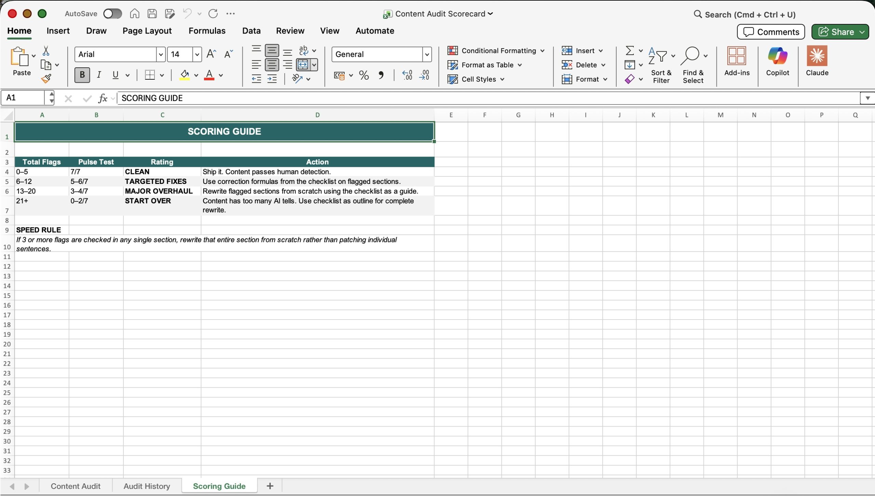The width and height of the screenshot is (875, 496).
Task: Apply the yellow fill color swatch
Action: tap(185, 75)
